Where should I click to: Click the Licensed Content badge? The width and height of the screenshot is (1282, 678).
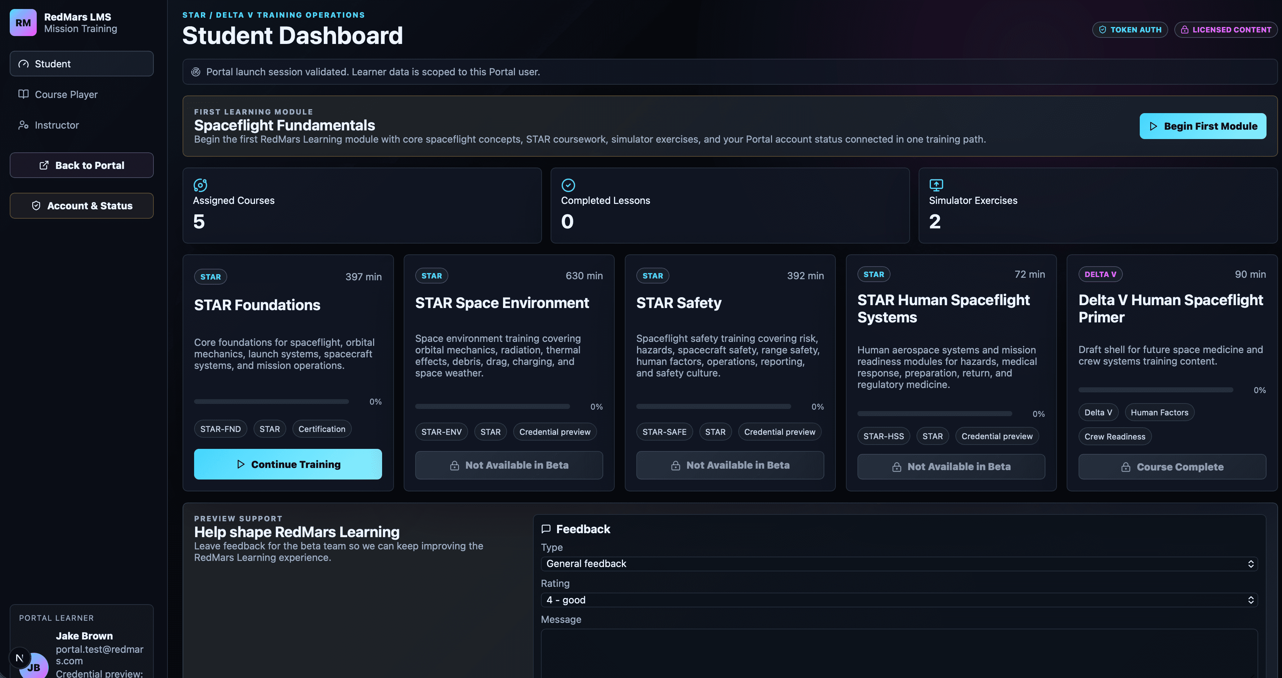(1226, 30)
